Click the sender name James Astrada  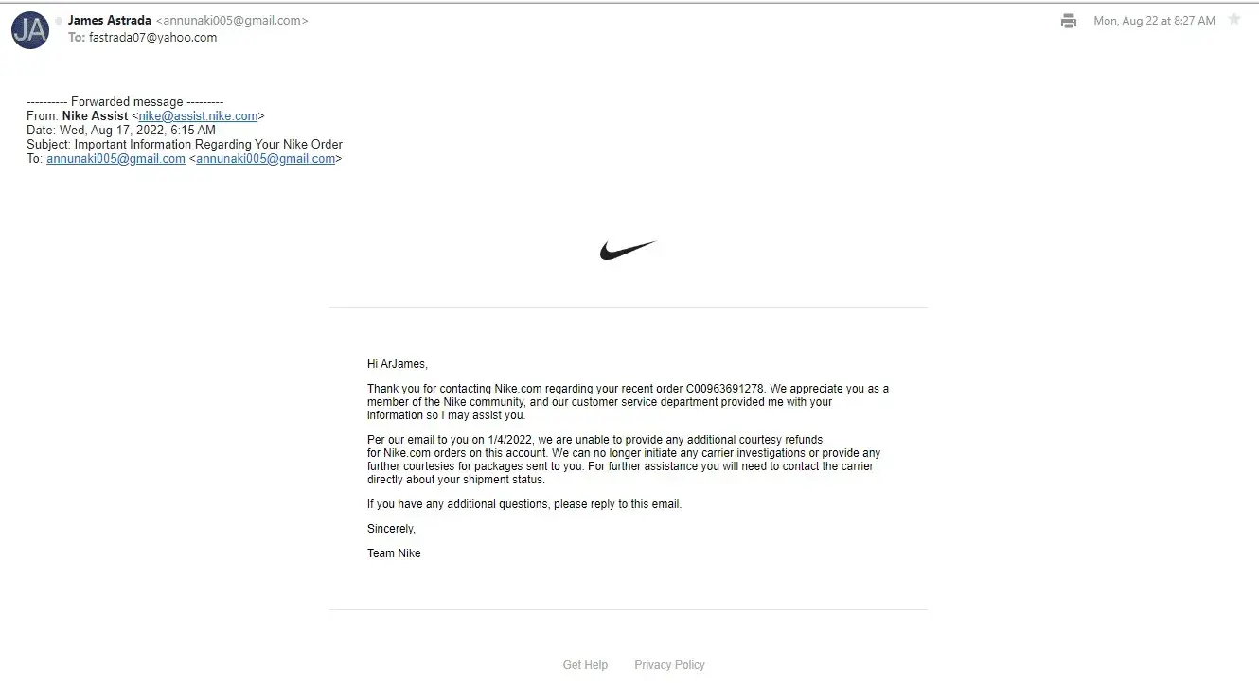tap(109, 21)
